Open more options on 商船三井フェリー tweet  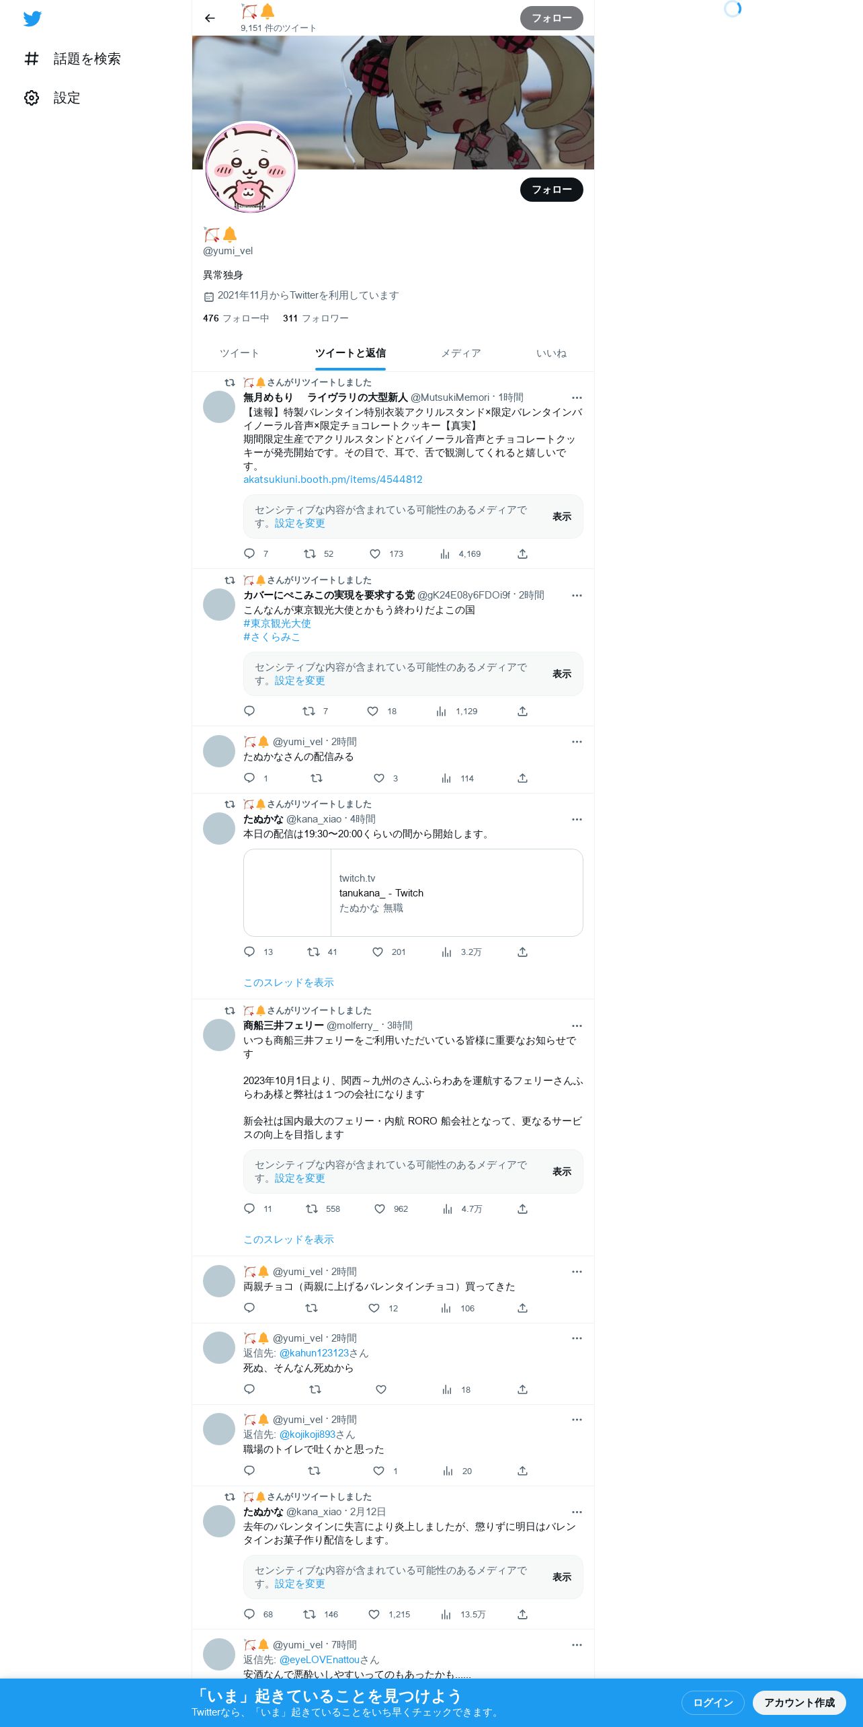tap(577, 1026)
